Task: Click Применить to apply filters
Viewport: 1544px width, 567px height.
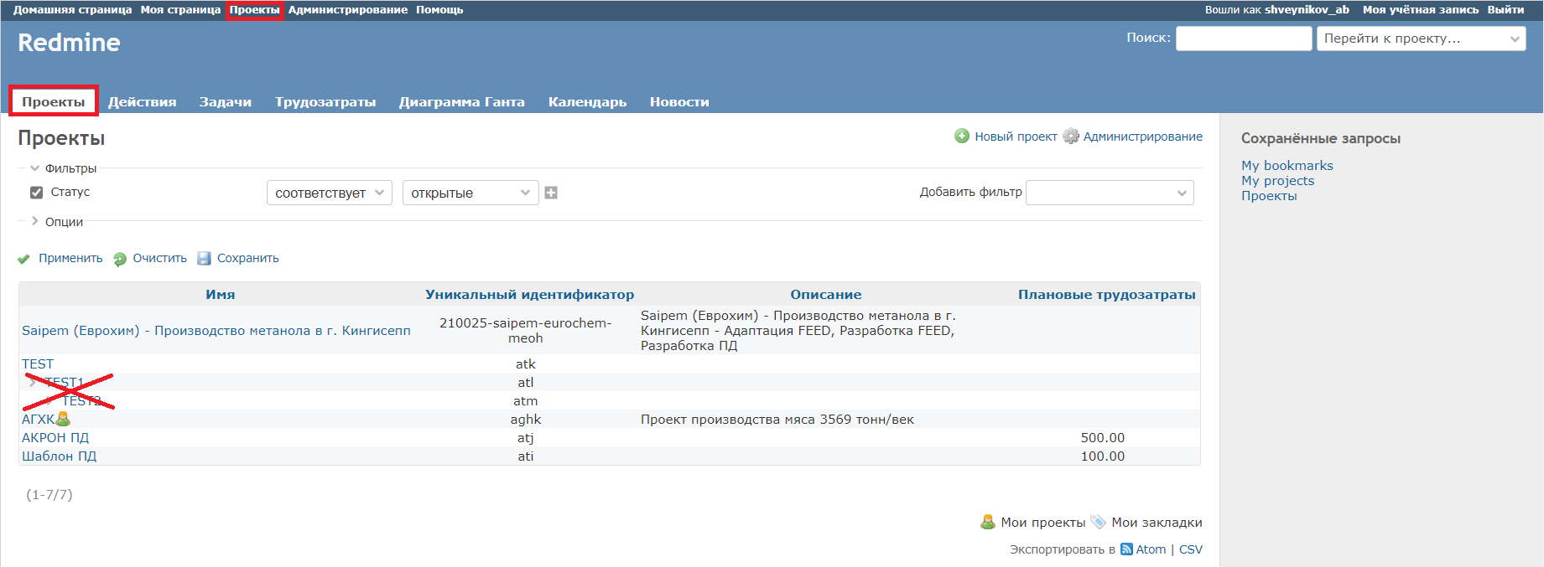Action: tap(70, 259)
